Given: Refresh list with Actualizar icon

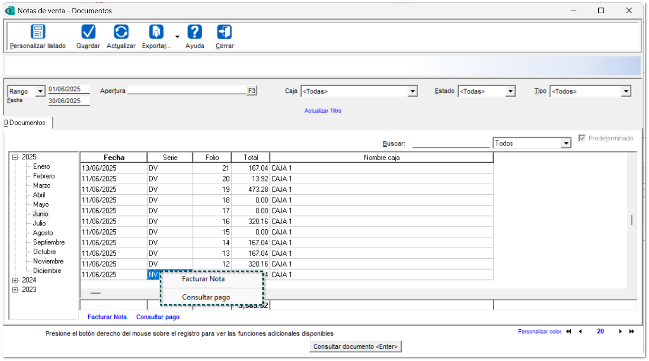Looking at the screenshot, I should pyautogui.click(x=121, y=32).
